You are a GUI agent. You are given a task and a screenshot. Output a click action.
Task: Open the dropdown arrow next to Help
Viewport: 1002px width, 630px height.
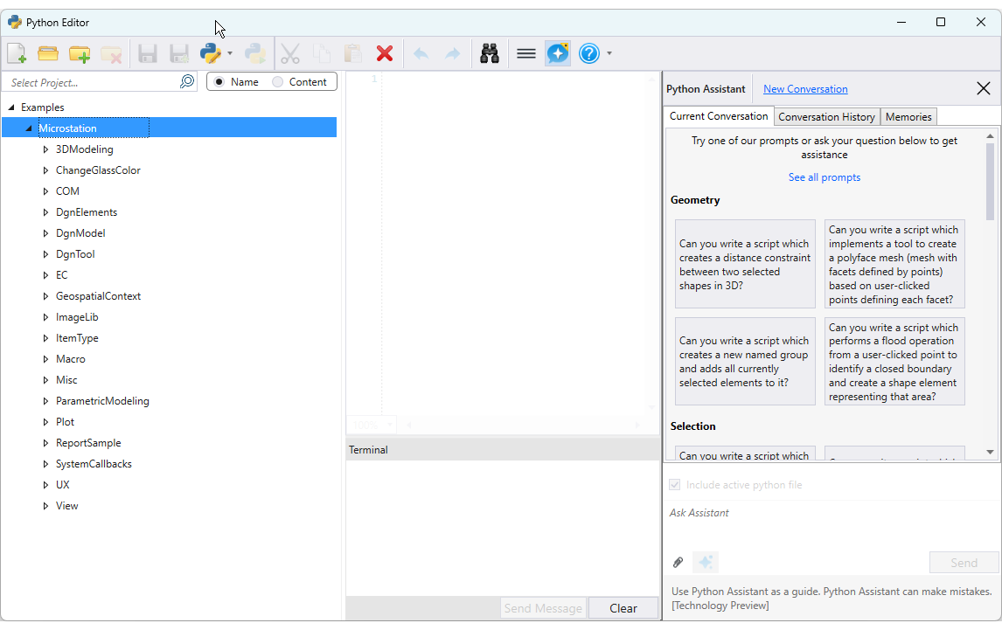point(609,53)
